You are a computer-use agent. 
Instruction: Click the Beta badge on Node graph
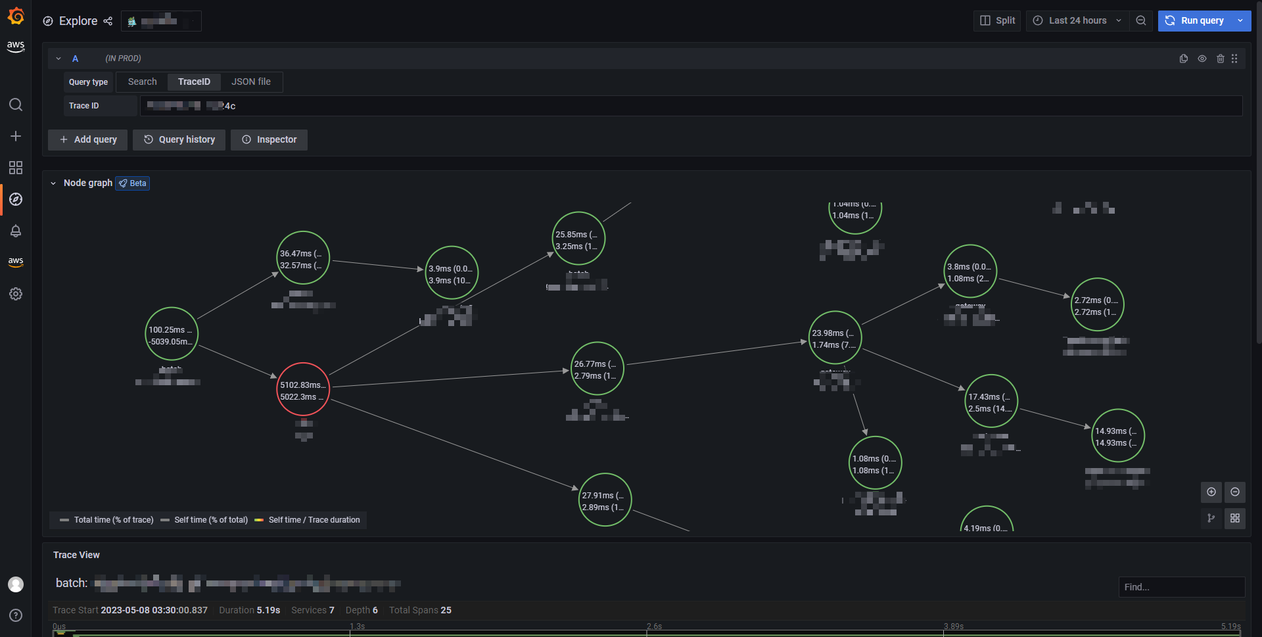[133, 183]
